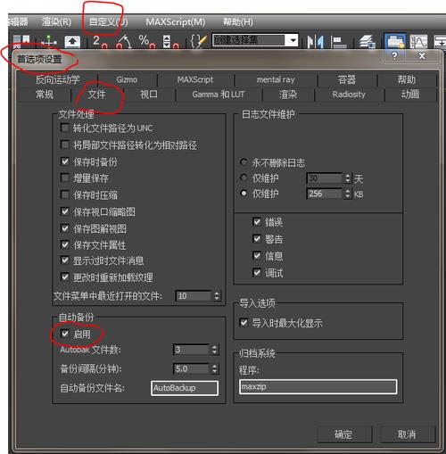This screenshot has width=446, height=454.
Task: Toggle the Spinner Snap icon
Action: 170,41
